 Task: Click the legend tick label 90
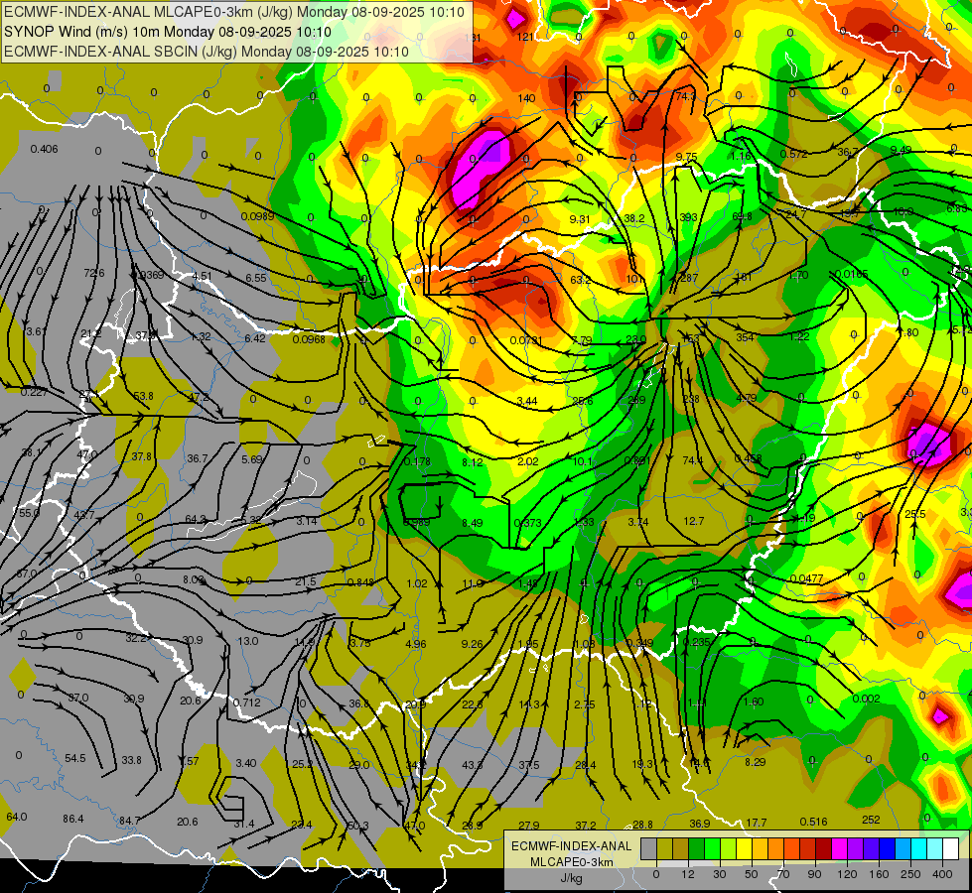pos(814,874)
